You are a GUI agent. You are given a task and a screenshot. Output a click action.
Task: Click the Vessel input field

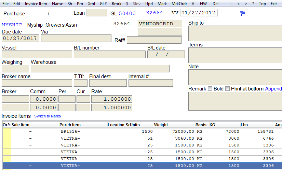pyautogui.click(x=37, y=54)
